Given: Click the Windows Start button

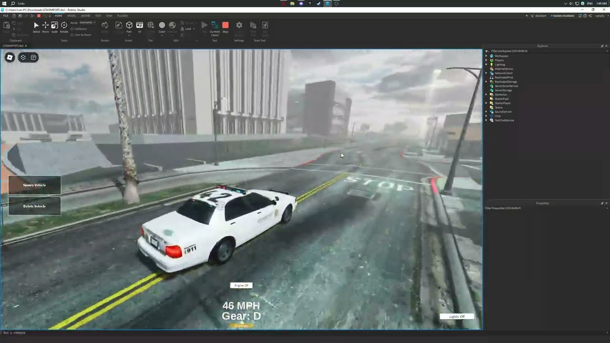Looking at the screenshot, I should click(x=4, y=3).
